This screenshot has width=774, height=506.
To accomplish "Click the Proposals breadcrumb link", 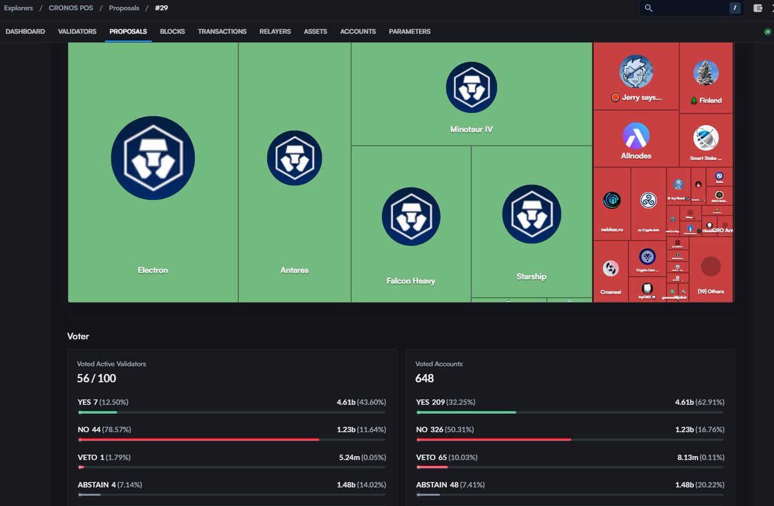I will pyautogui.click(x=124, y=8).
